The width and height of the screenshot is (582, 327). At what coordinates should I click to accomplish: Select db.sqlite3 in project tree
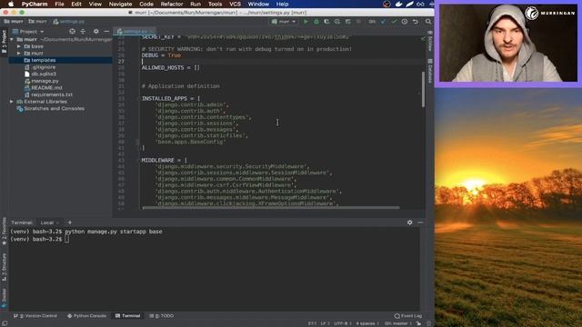[x=44, y=74]
